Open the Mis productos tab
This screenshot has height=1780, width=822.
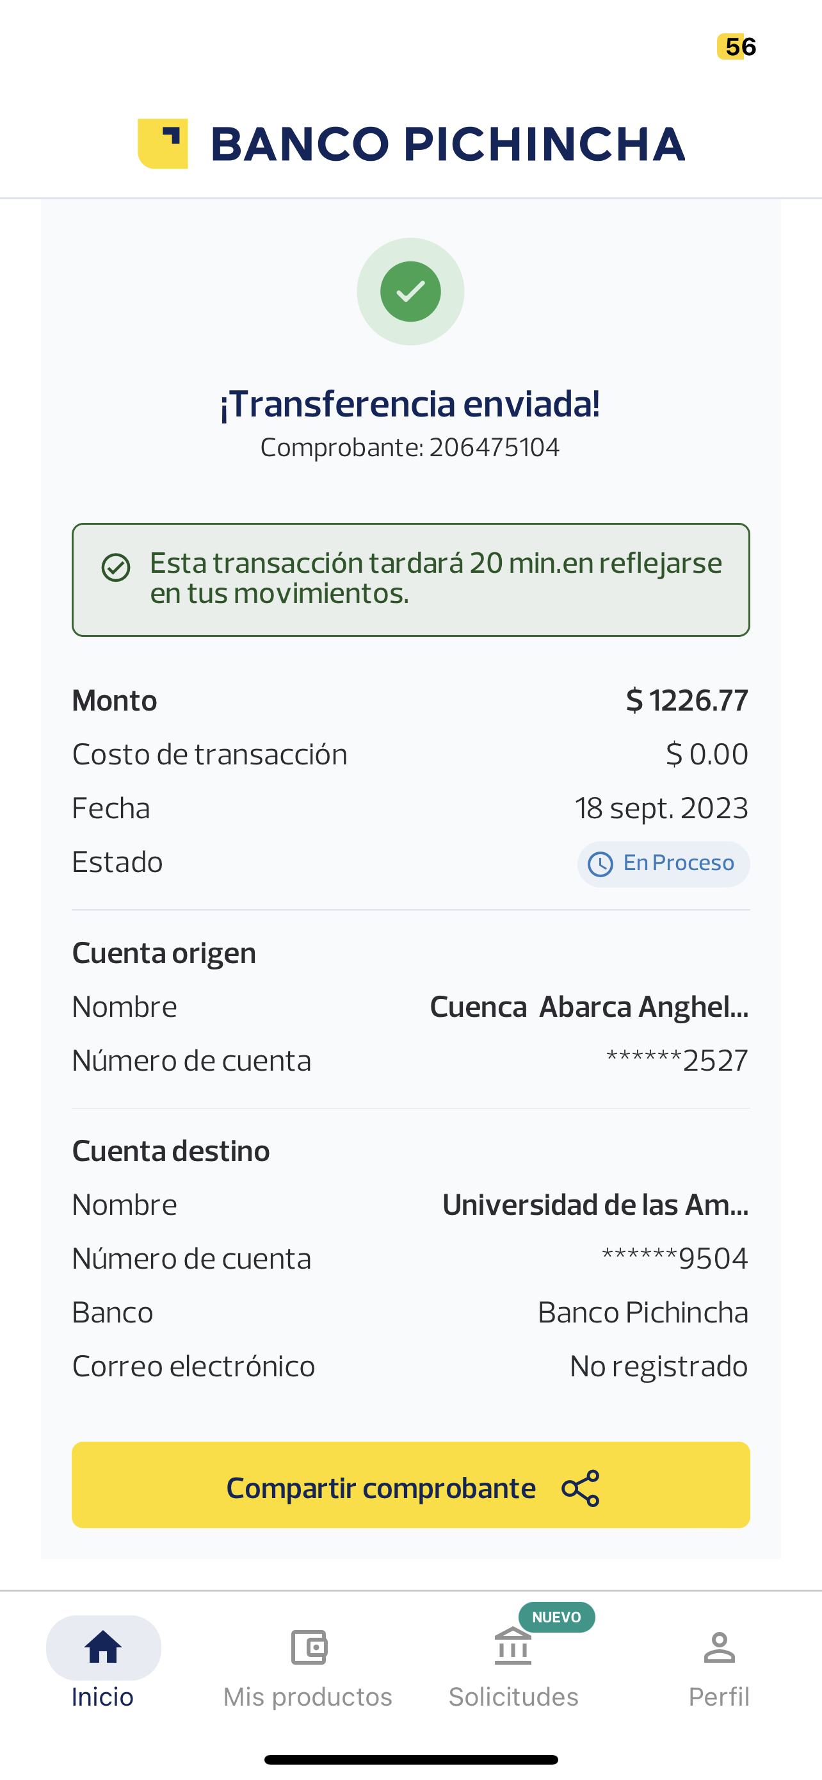pyautogui.click(x=308, y=1695)
